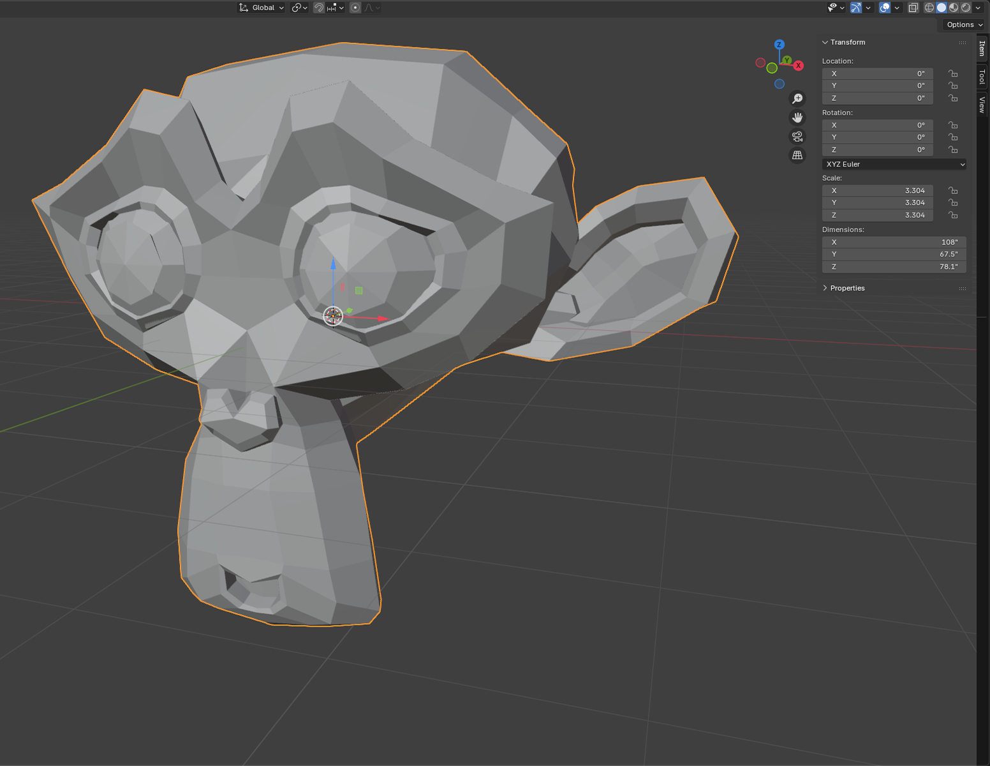Switch perspective/orthographic with the grid icon
The width and height of the screenshot is (990, 766).
click(797, 155)
